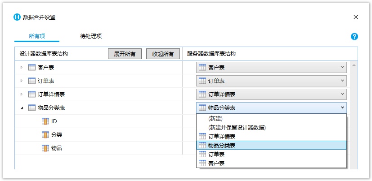Select the 订单详情表 label in designer tree
The image size is (372, 181).
tap(51, 95)
